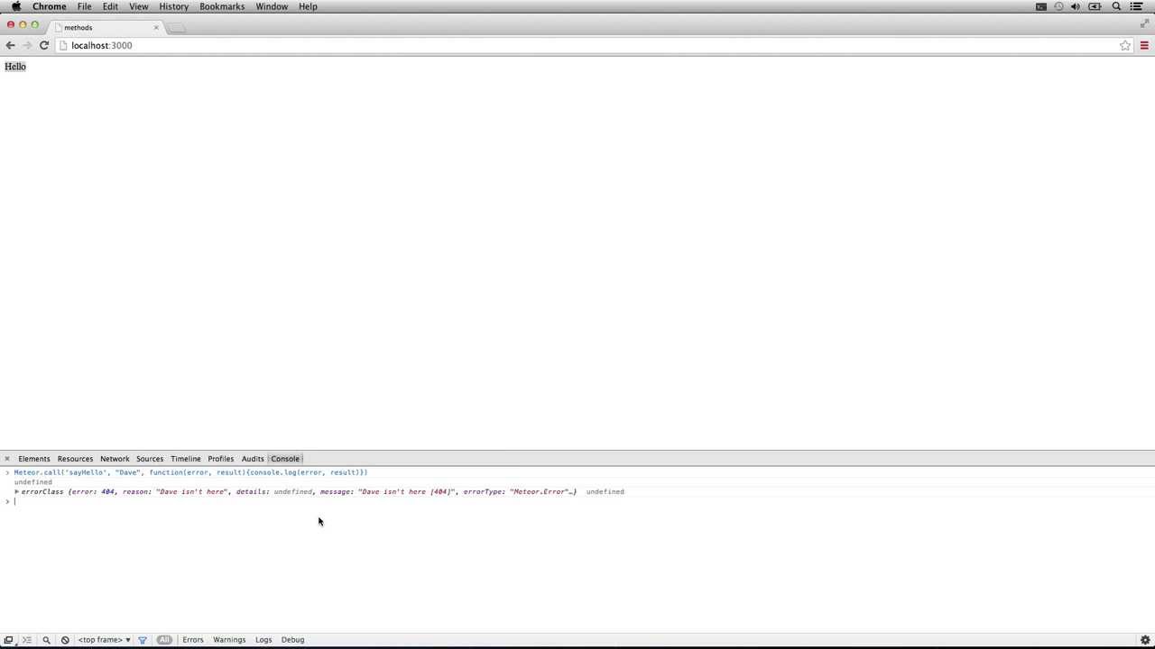
Task: Open a new tab next to methods
Action: [178, 27]
